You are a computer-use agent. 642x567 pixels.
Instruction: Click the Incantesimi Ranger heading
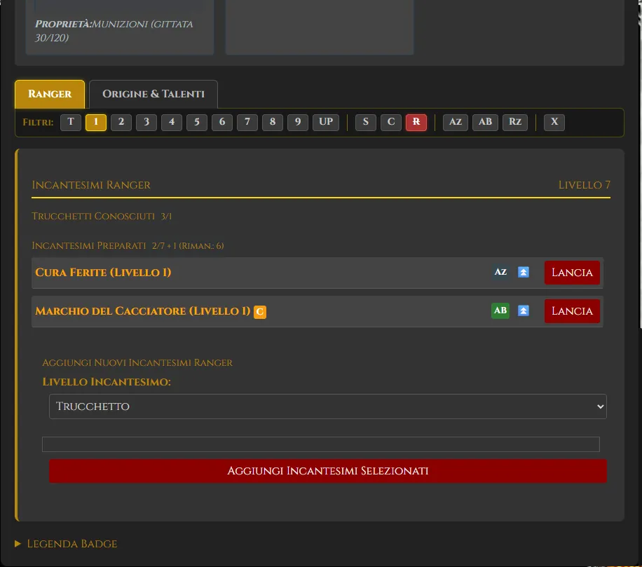pyautogui.click(x=91, y=185)
